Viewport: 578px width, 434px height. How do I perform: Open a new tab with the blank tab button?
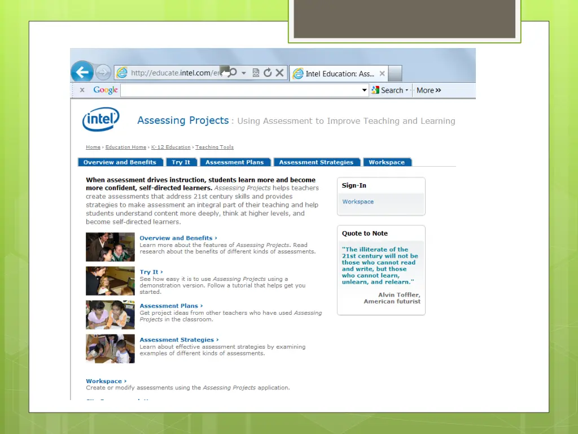point(395,73)
